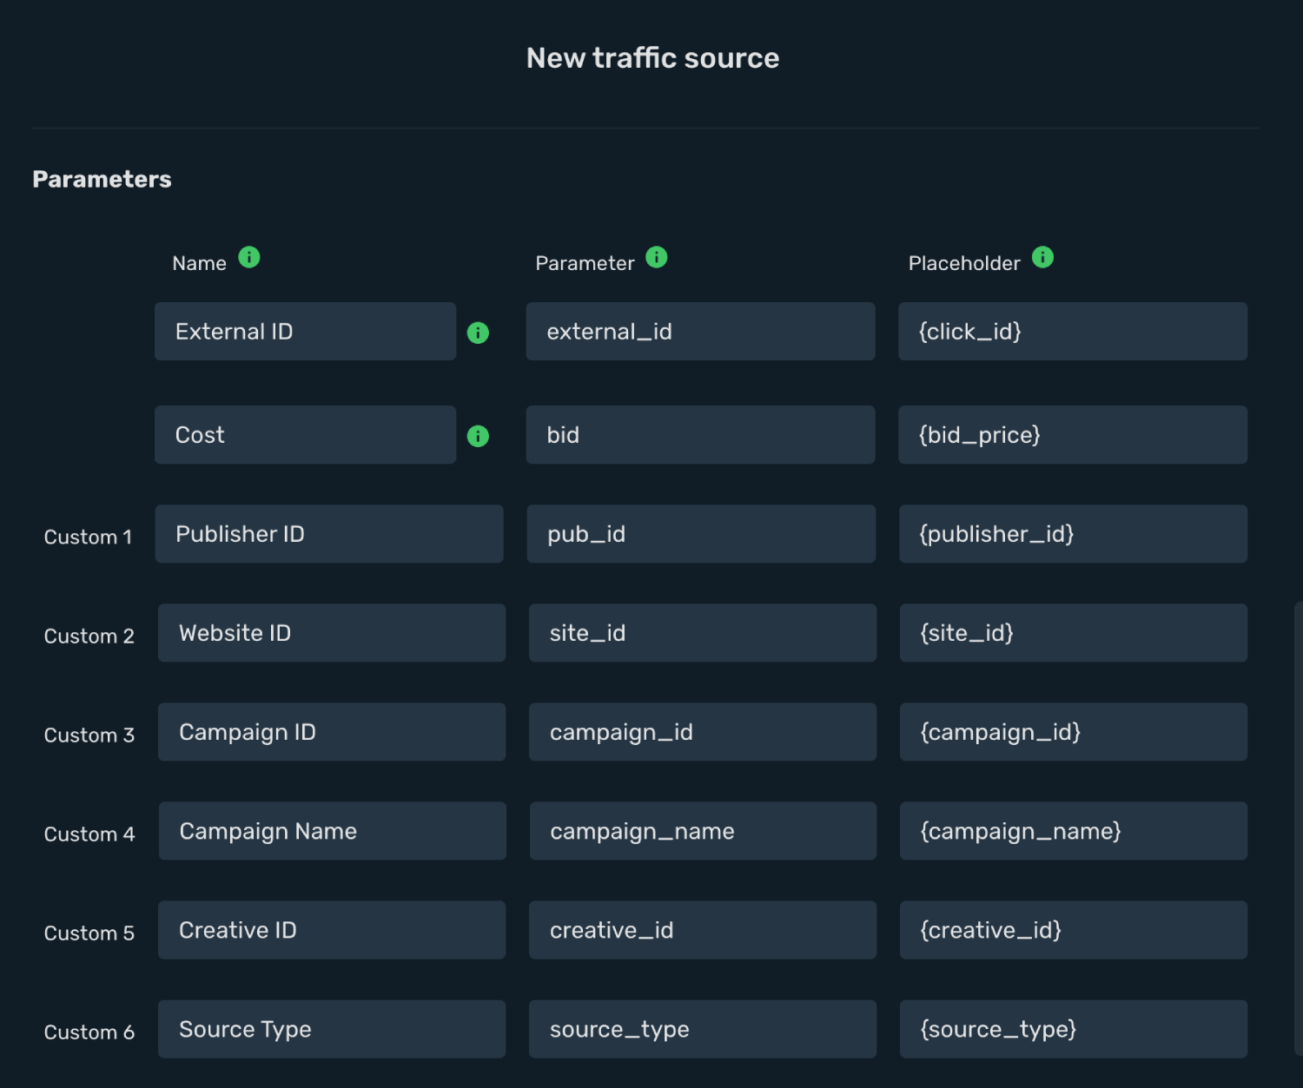Edit the {bid_price} placeholder field
This screenshot has height=1088, width=1303.
click(1073, 434)
